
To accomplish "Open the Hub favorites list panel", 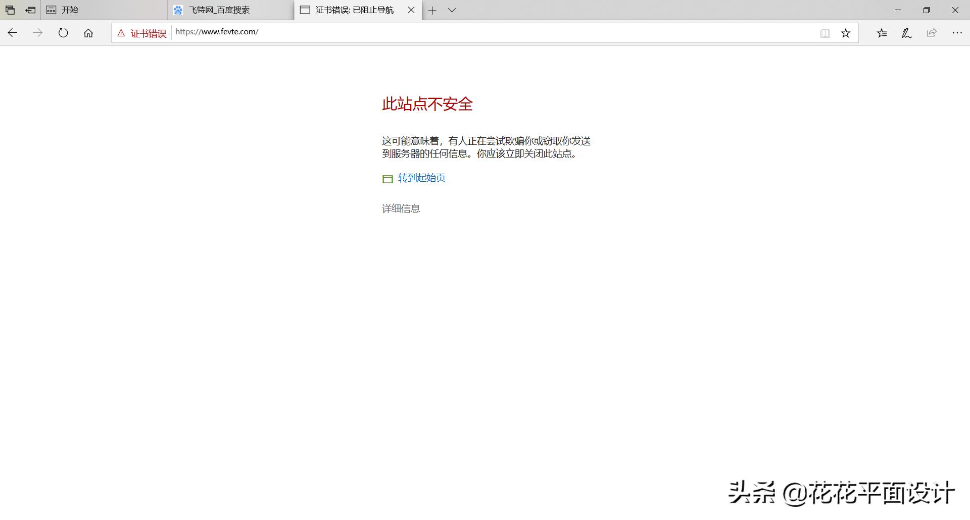I will [x=882, y=33].
